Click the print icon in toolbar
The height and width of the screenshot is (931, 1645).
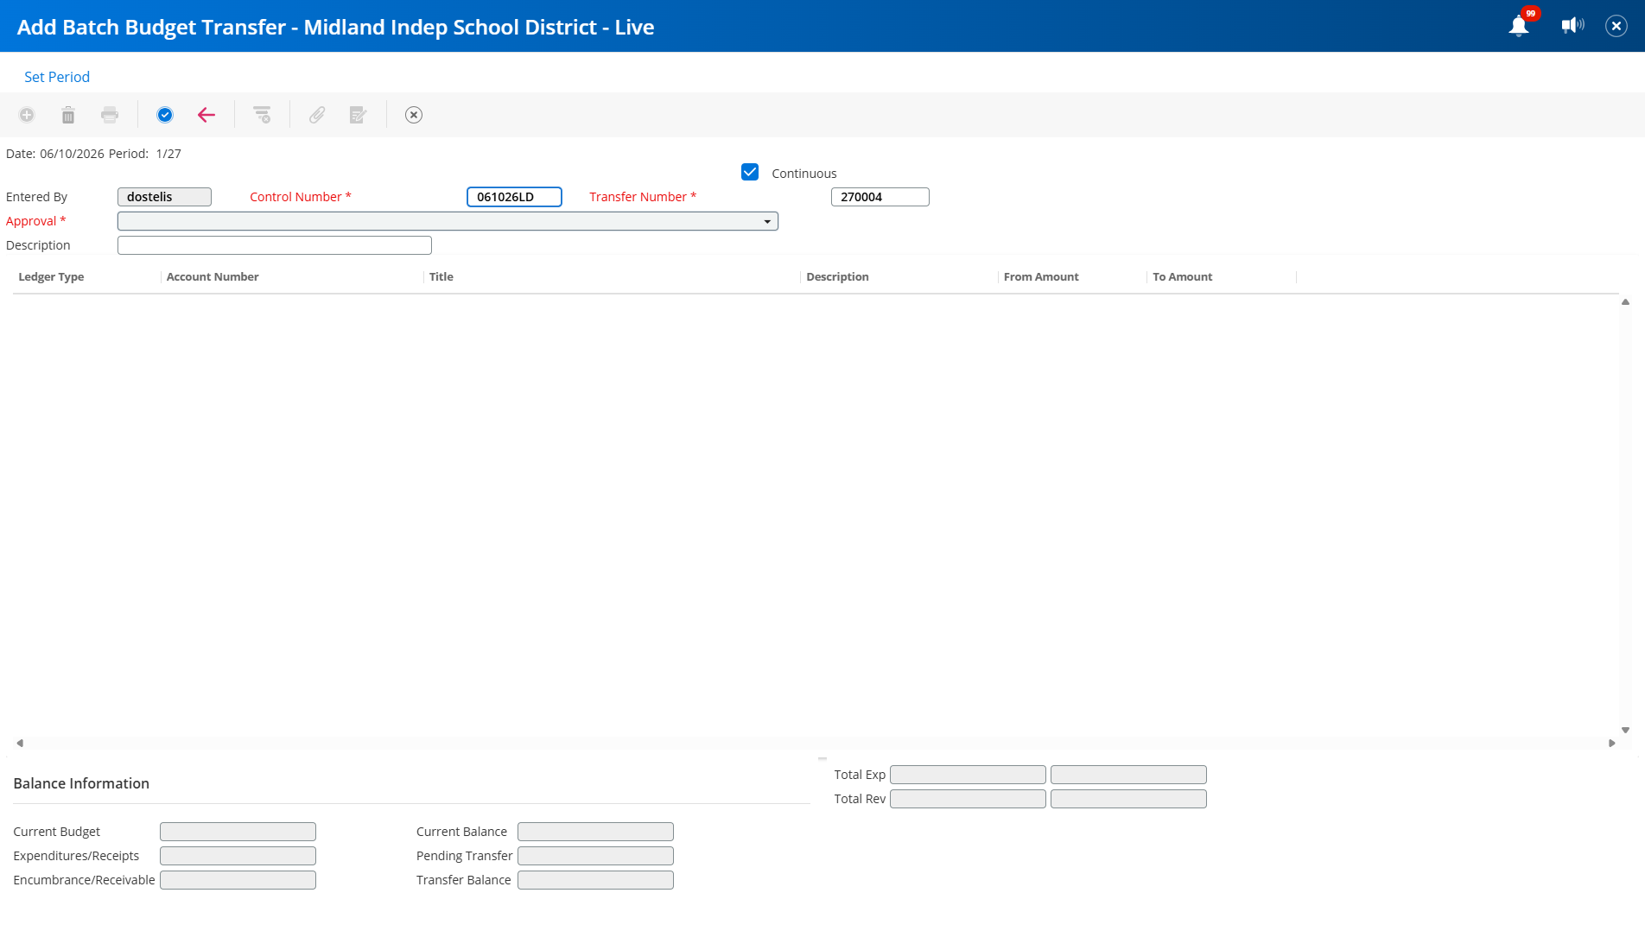110,115
